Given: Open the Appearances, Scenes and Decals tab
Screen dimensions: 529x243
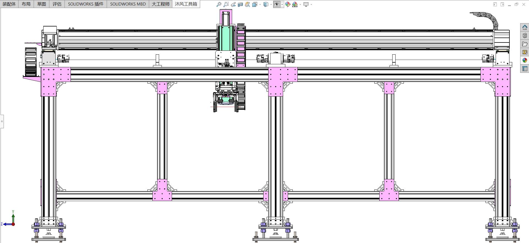Looking at the screenshot, I should coord(525,60).
